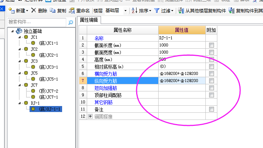Click gear icon of (顶)JC7-2
This screenshot has height=148, width=263.
coord(33,91)
